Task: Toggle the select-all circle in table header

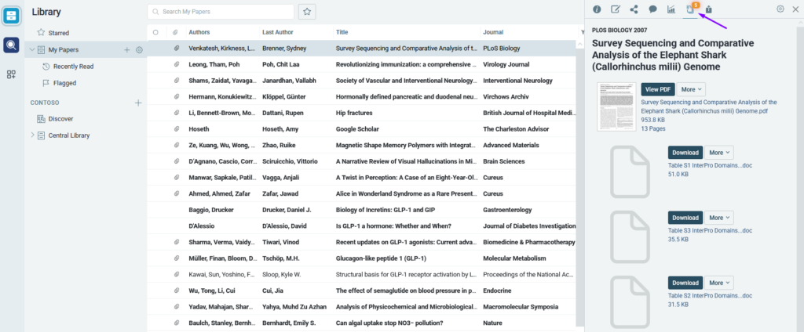Action: (155, 32)
